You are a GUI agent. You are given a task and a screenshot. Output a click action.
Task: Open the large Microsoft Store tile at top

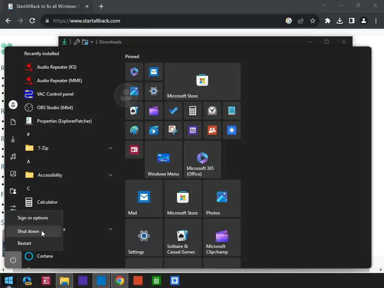point(202,81)
